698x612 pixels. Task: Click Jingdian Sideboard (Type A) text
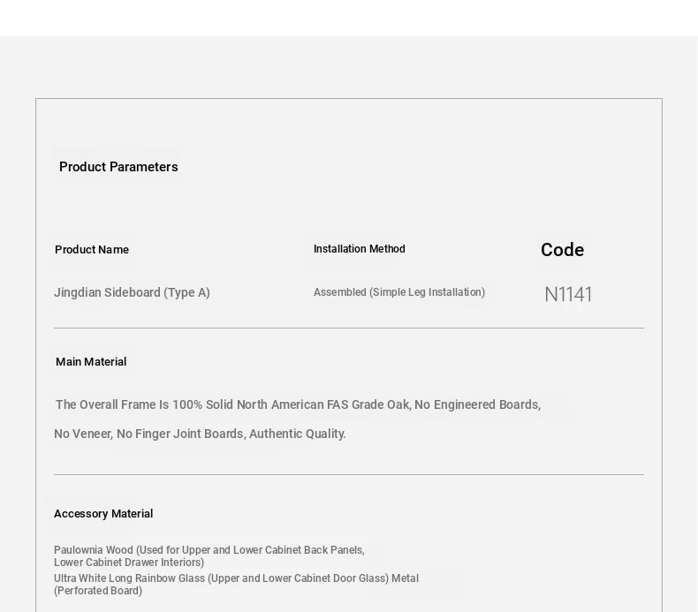pyautogui.click(x=132, y=293)
